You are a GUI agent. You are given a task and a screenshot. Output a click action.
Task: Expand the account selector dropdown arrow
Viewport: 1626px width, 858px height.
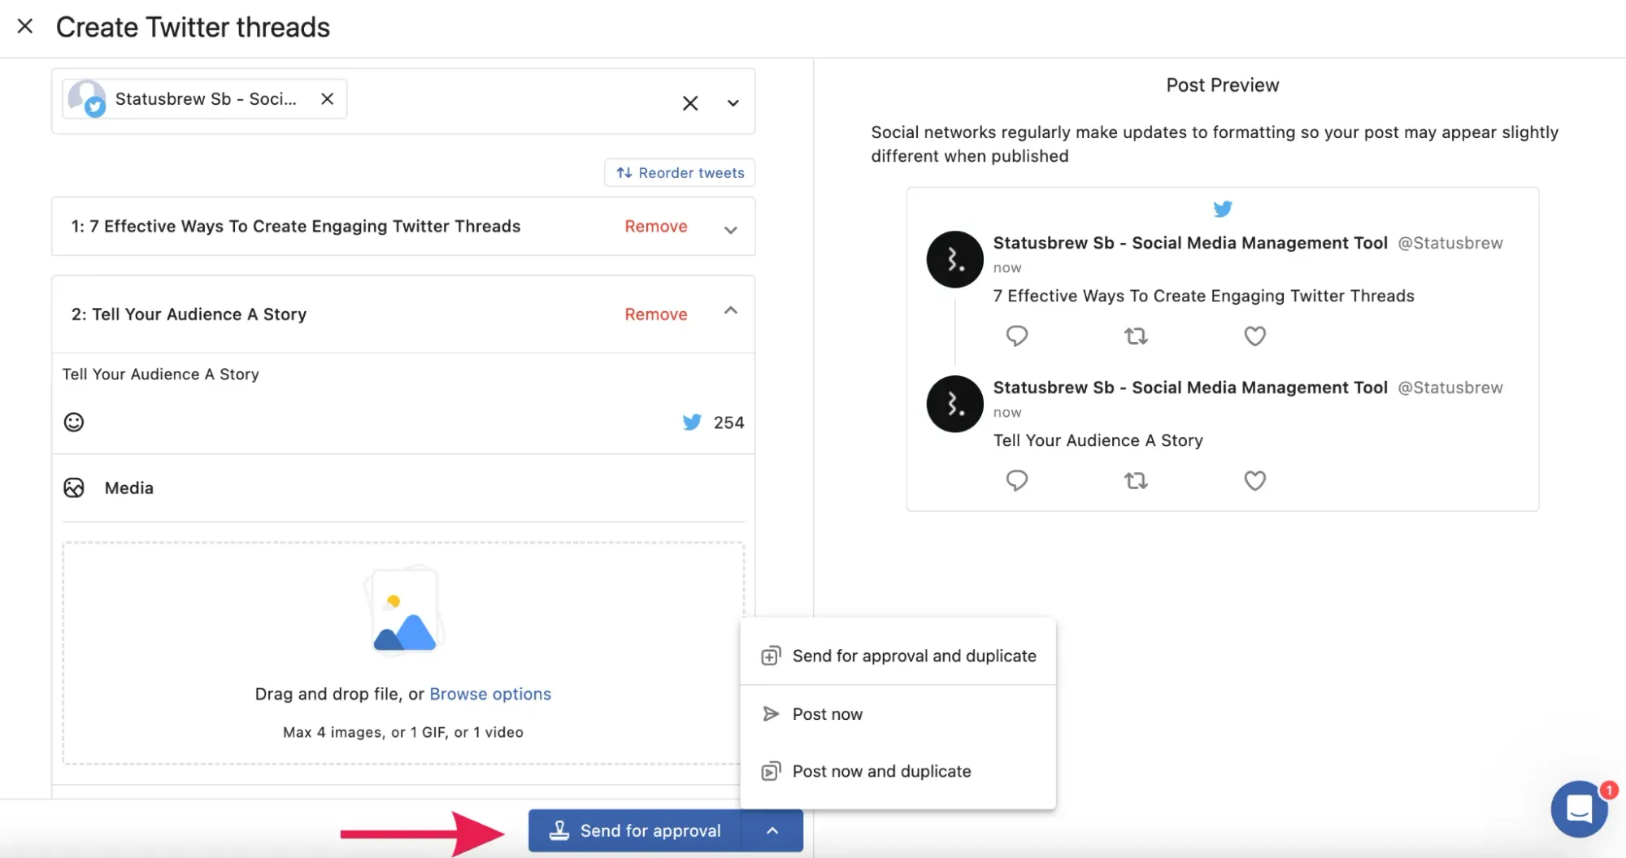coord(733,103)
